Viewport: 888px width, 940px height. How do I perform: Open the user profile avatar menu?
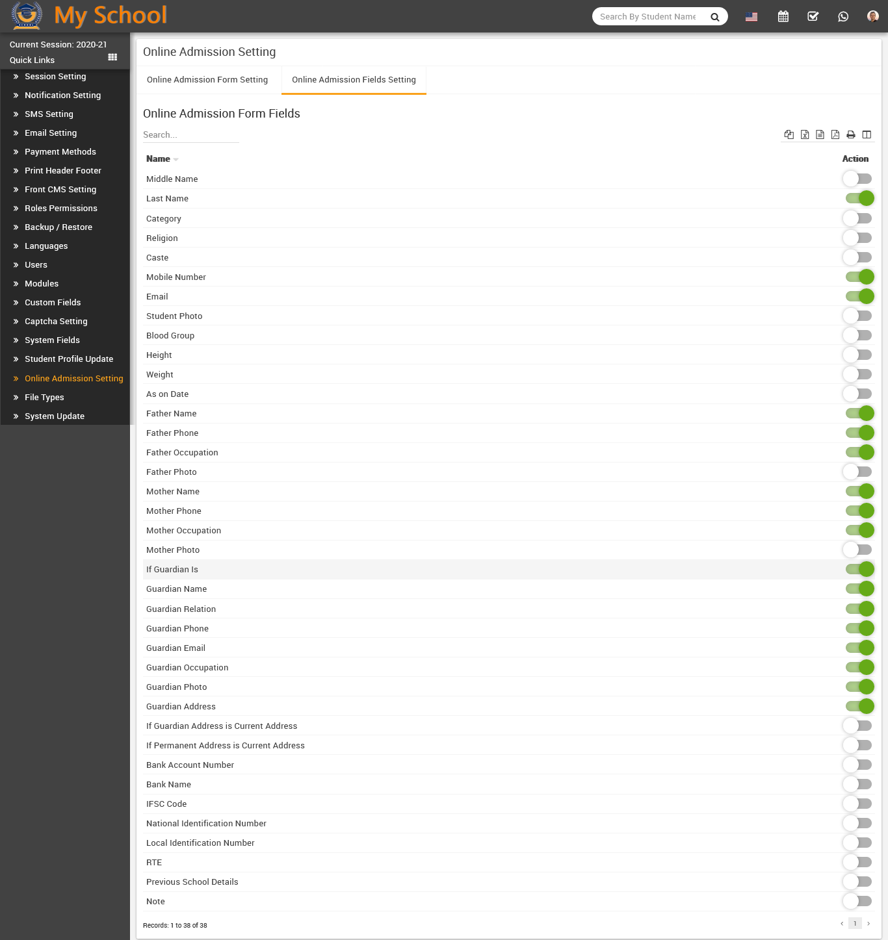(872, 17)
